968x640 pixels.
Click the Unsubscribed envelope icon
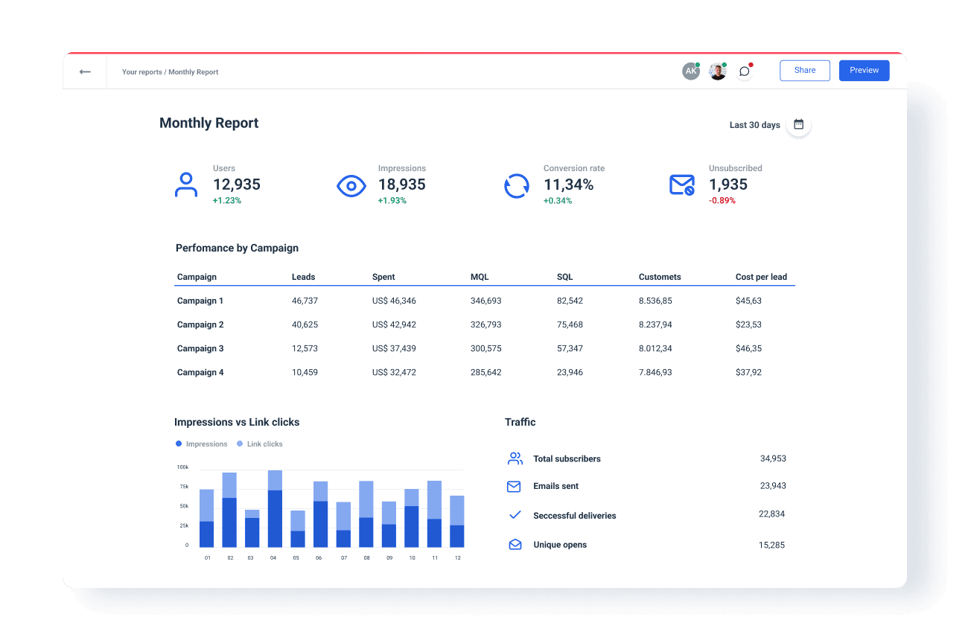click(682, 185)
